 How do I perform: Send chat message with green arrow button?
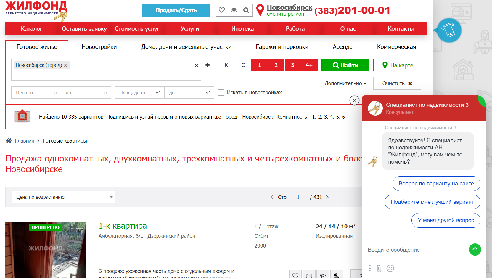tap(475, 250)
